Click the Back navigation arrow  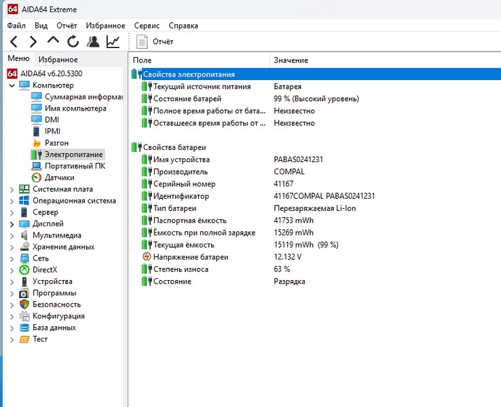tap(14, 42)
